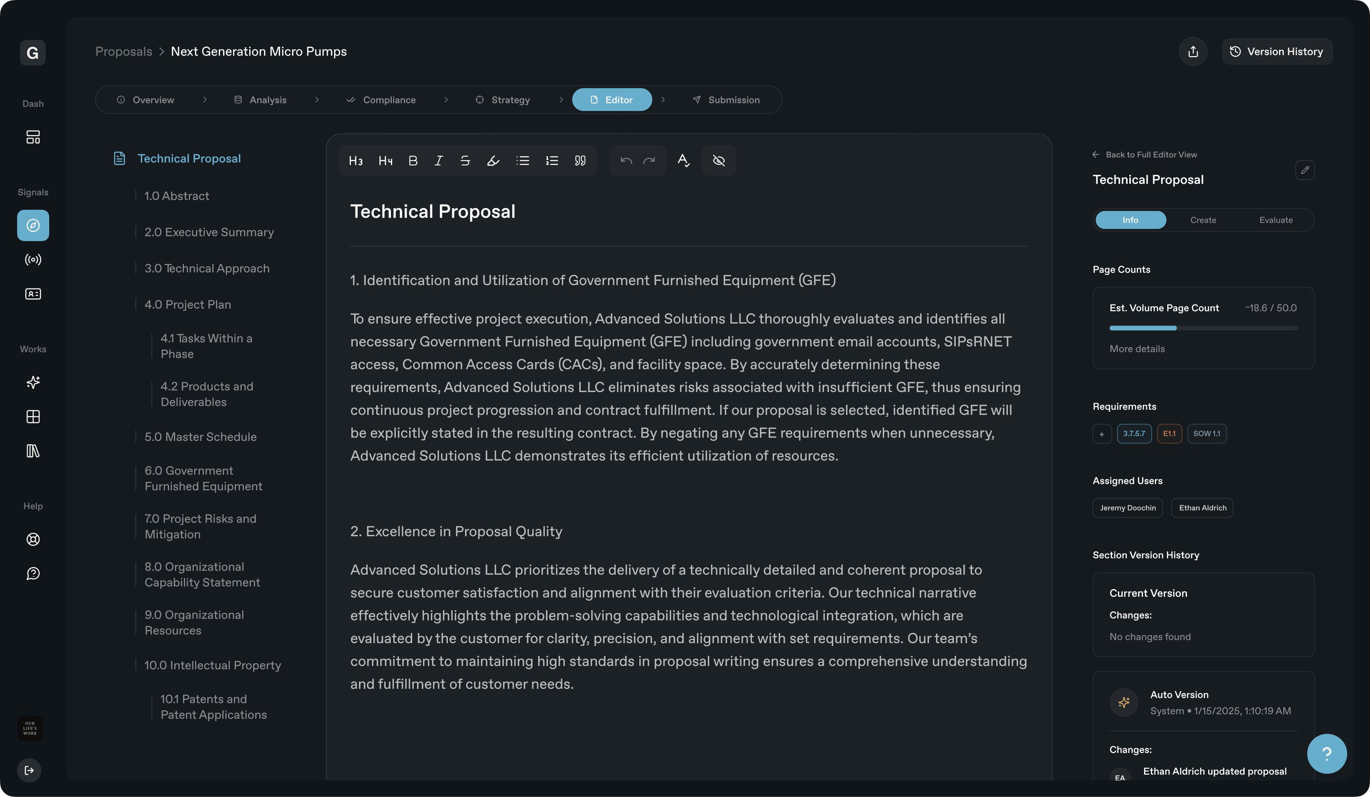This screenshot has height=797, width=1370.
Task: Switch to the Evaluate tab
Action: 1275,219
